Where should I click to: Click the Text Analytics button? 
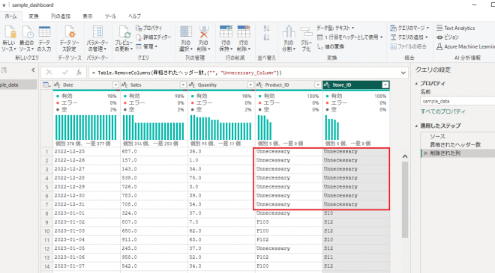pyautogui.click(x=455, y=28)
